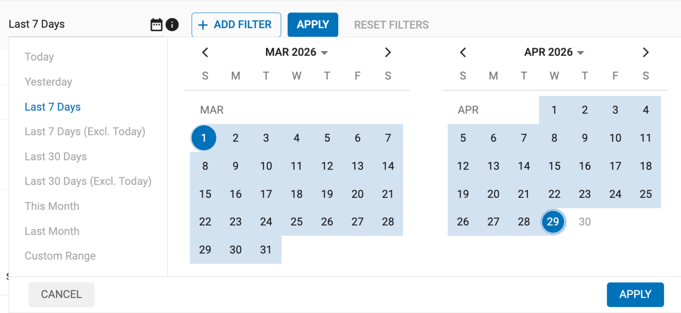Open the Custom Range option
The height and width of the screenshot is (313, 681).
[60, 256]
